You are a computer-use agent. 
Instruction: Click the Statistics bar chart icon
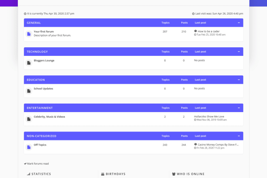[x=28, y=174]
